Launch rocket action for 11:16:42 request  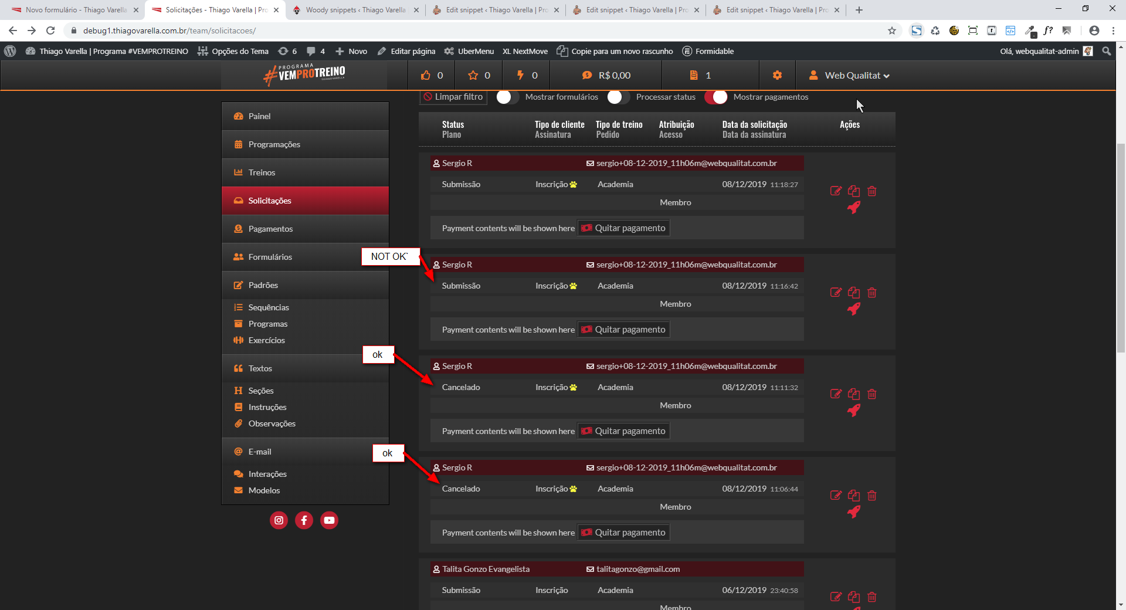[x=854, y=309]
